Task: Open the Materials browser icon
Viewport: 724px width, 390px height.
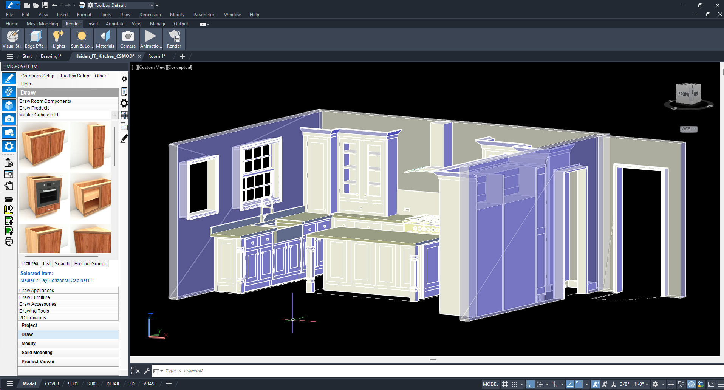Action: 105,39
